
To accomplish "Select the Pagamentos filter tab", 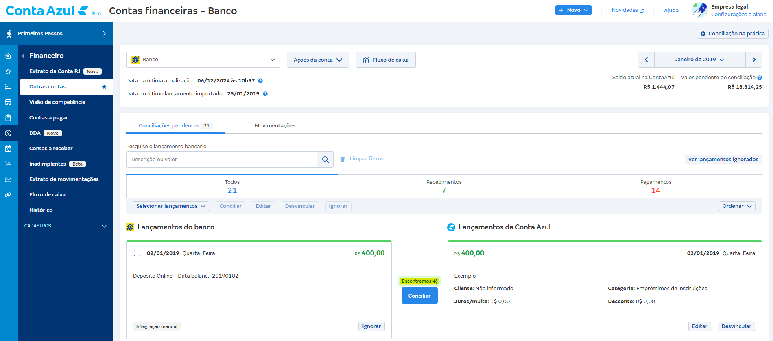I will (x=655, y=186).
